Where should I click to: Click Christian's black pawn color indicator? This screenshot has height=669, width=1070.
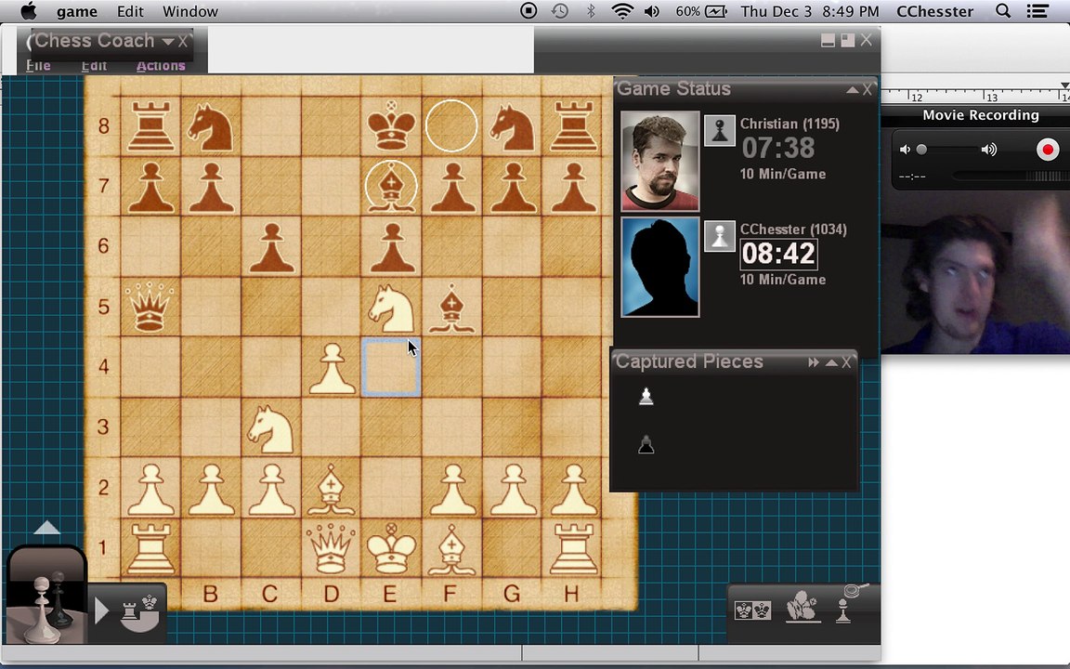pos(719,130)
